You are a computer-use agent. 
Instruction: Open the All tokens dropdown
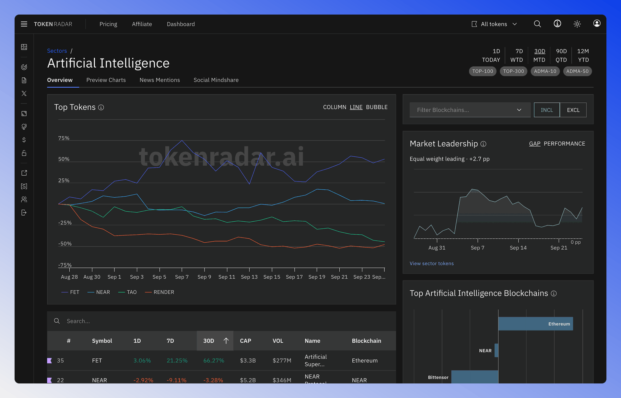click(x=494, y=24)
